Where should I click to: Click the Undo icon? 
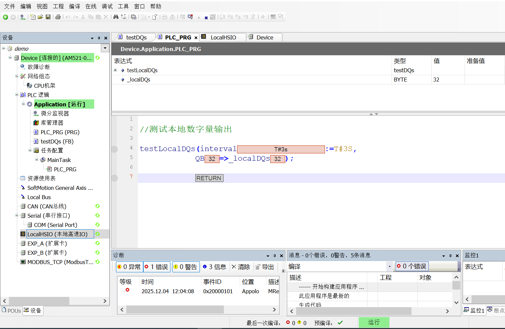click(x=67, y=17)
